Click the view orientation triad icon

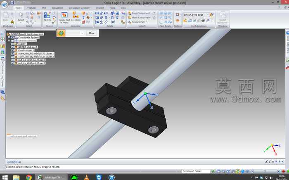pos(273,149)
